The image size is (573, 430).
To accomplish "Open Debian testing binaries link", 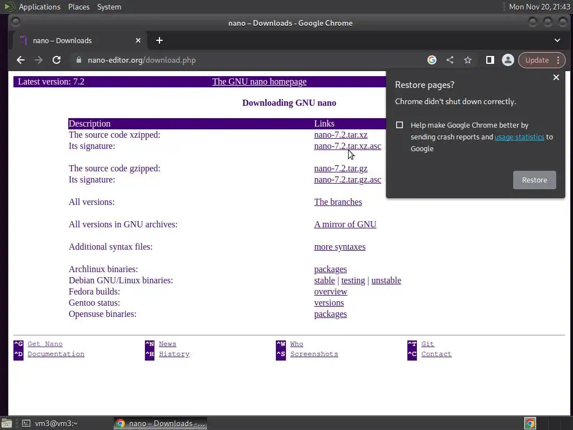I will [353, 281].
